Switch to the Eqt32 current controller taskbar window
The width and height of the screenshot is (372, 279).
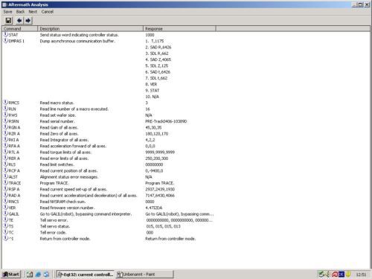[86, 275]
